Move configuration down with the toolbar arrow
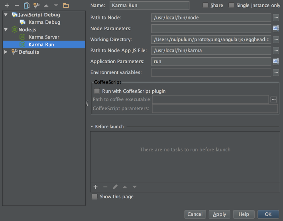 tap(56, 6)
